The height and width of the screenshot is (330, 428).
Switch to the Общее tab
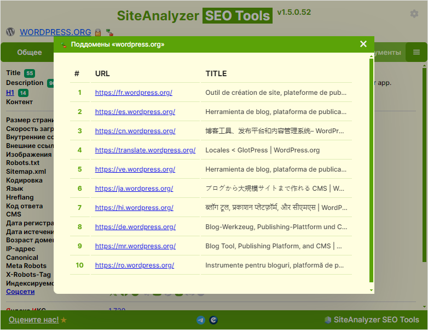point(30,52)
